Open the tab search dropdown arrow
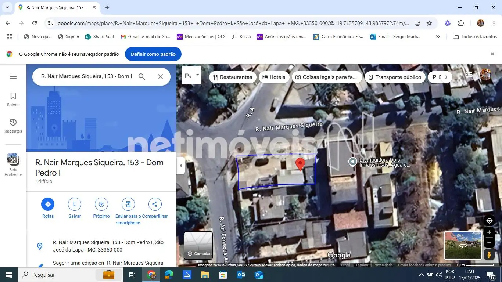502x282 pixels. pos(7,7)
